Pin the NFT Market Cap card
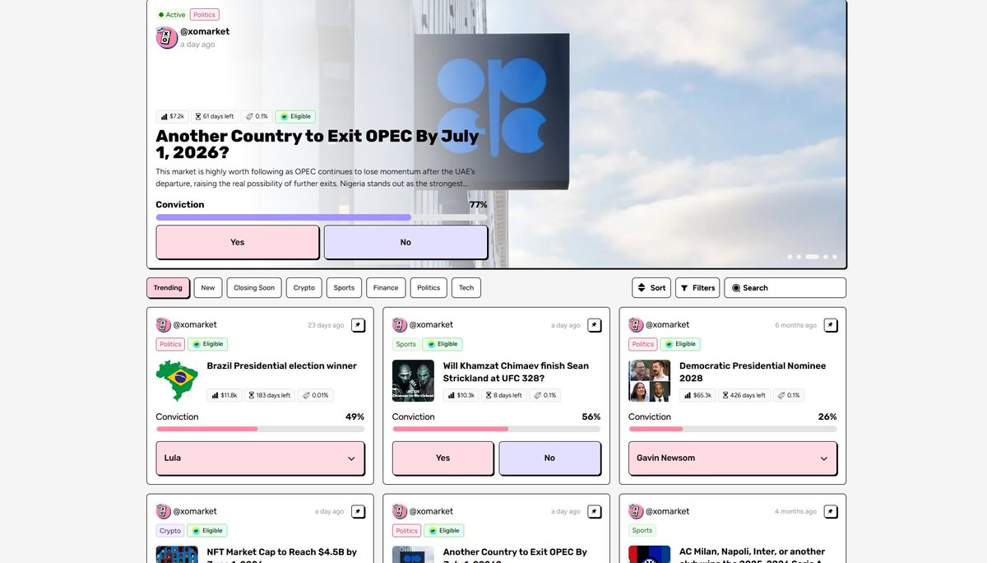Image resolution: width=987 pixels, height=563 pixels. pos(358,512)
